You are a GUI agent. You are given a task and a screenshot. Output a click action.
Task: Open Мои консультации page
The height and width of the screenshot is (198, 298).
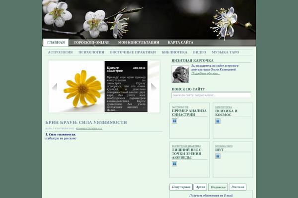click(139, 43)
